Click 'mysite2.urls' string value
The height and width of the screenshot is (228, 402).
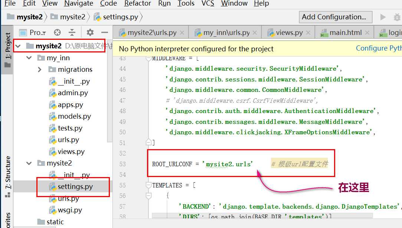(228, 164)
